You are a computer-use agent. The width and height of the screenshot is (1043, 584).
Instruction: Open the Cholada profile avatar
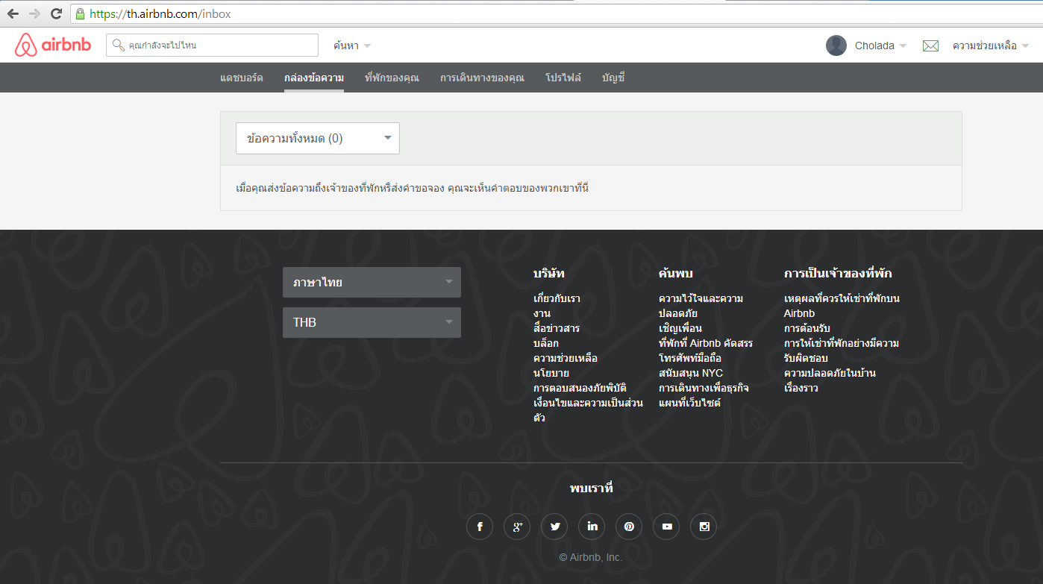tap(836, 45)
